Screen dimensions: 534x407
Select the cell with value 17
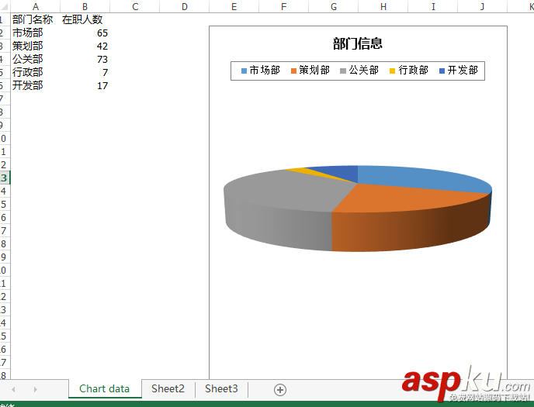pyautogui.click(x=85, y=85)
